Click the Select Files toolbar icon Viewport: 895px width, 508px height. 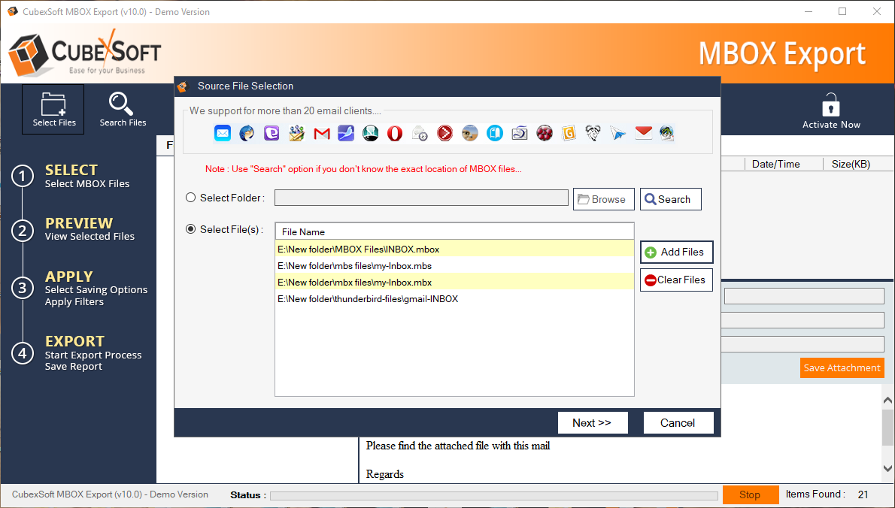tap(53, 110)
